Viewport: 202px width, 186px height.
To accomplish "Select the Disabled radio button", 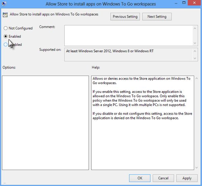I will point(5,44).
